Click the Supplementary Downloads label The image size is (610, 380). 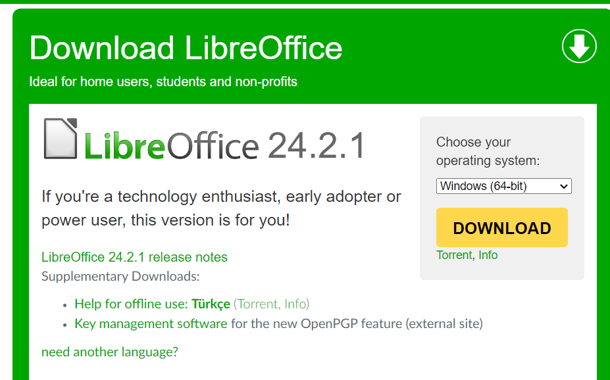[120, 276]
